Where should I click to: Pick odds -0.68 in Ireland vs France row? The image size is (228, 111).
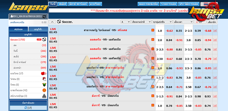pyautogui.click(x=208, y=31)
